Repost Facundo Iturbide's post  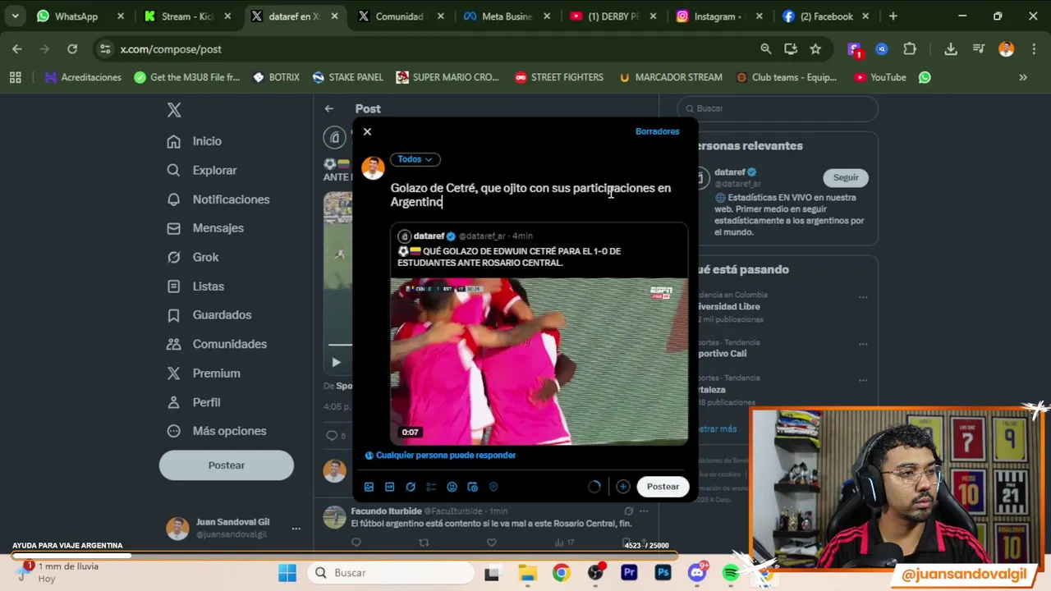point(424,542)
